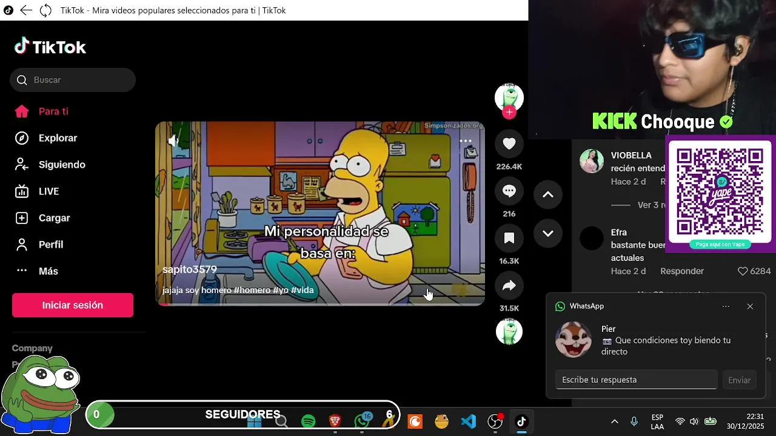The width and height of the screenshot is (776, 436).
Task: Click Pier's squirrel avatar in notification
Action: coord(574,340)
